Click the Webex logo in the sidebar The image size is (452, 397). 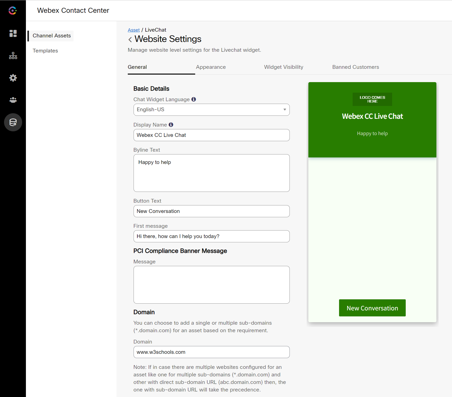(12, 11)
